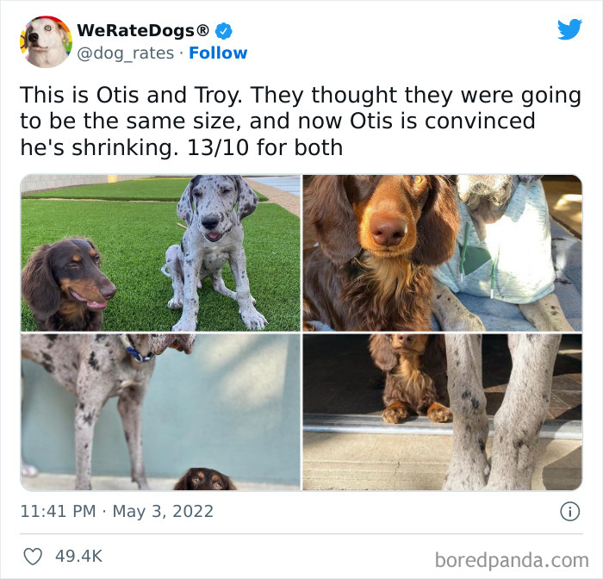603x579 pixels.
Task: Open the tweet info icon
Action: [x=569, y=512]
